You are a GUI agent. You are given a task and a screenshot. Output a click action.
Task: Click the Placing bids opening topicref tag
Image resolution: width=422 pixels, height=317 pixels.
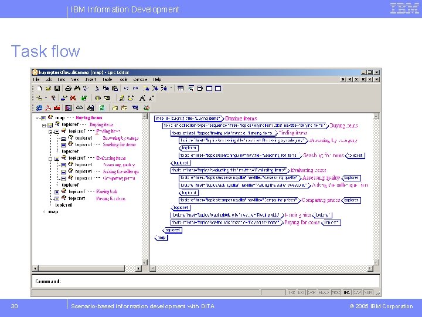click(x=227, y=215)
